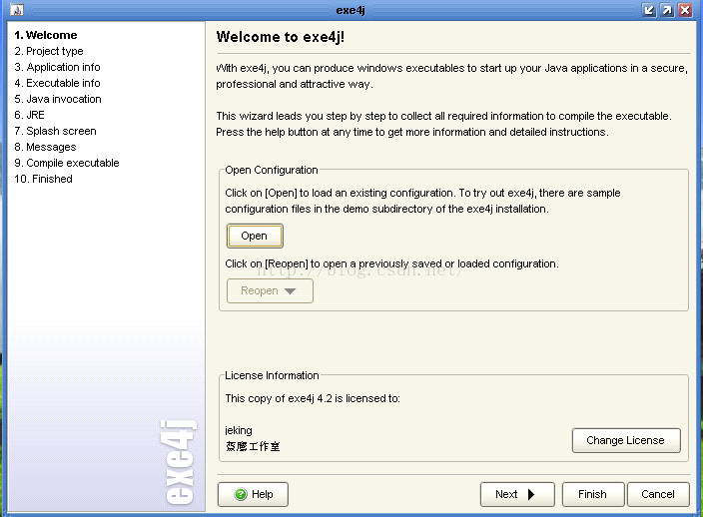Screen dimensions: 703x517
Task: Go to Project type step
Action: pos(49,51)
